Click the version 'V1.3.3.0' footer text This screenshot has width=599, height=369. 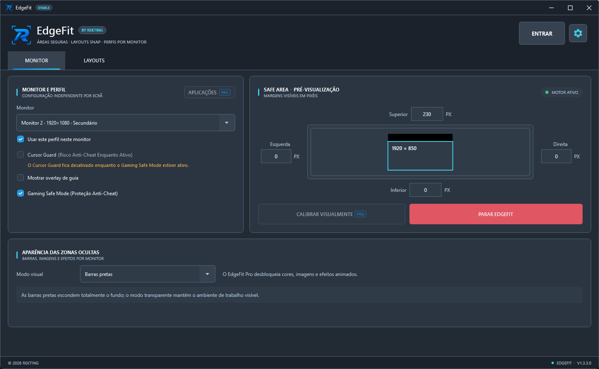point(584,363)
